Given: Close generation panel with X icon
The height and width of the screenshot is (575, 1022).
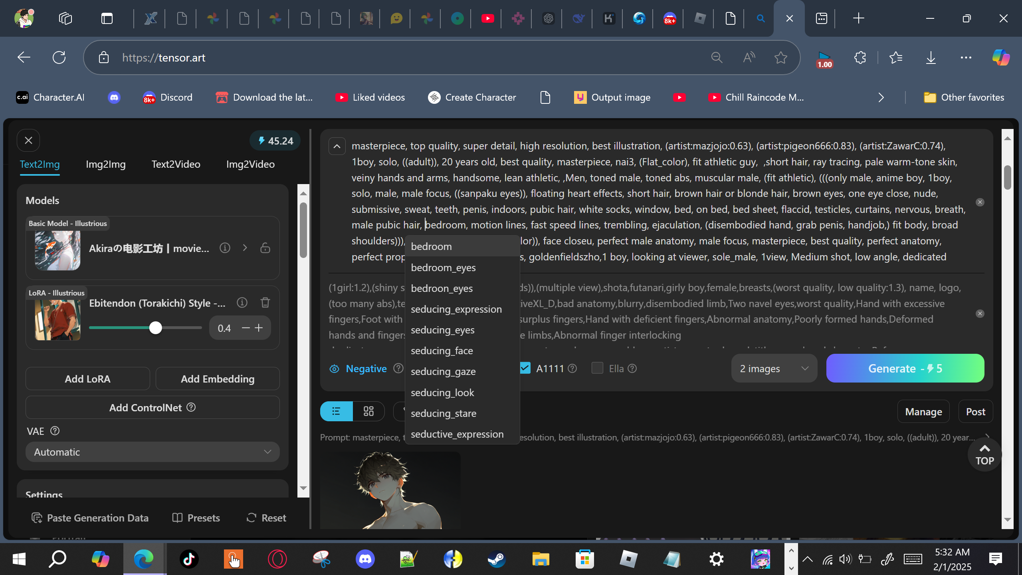Looking at the screenshot, I should 28,141.
